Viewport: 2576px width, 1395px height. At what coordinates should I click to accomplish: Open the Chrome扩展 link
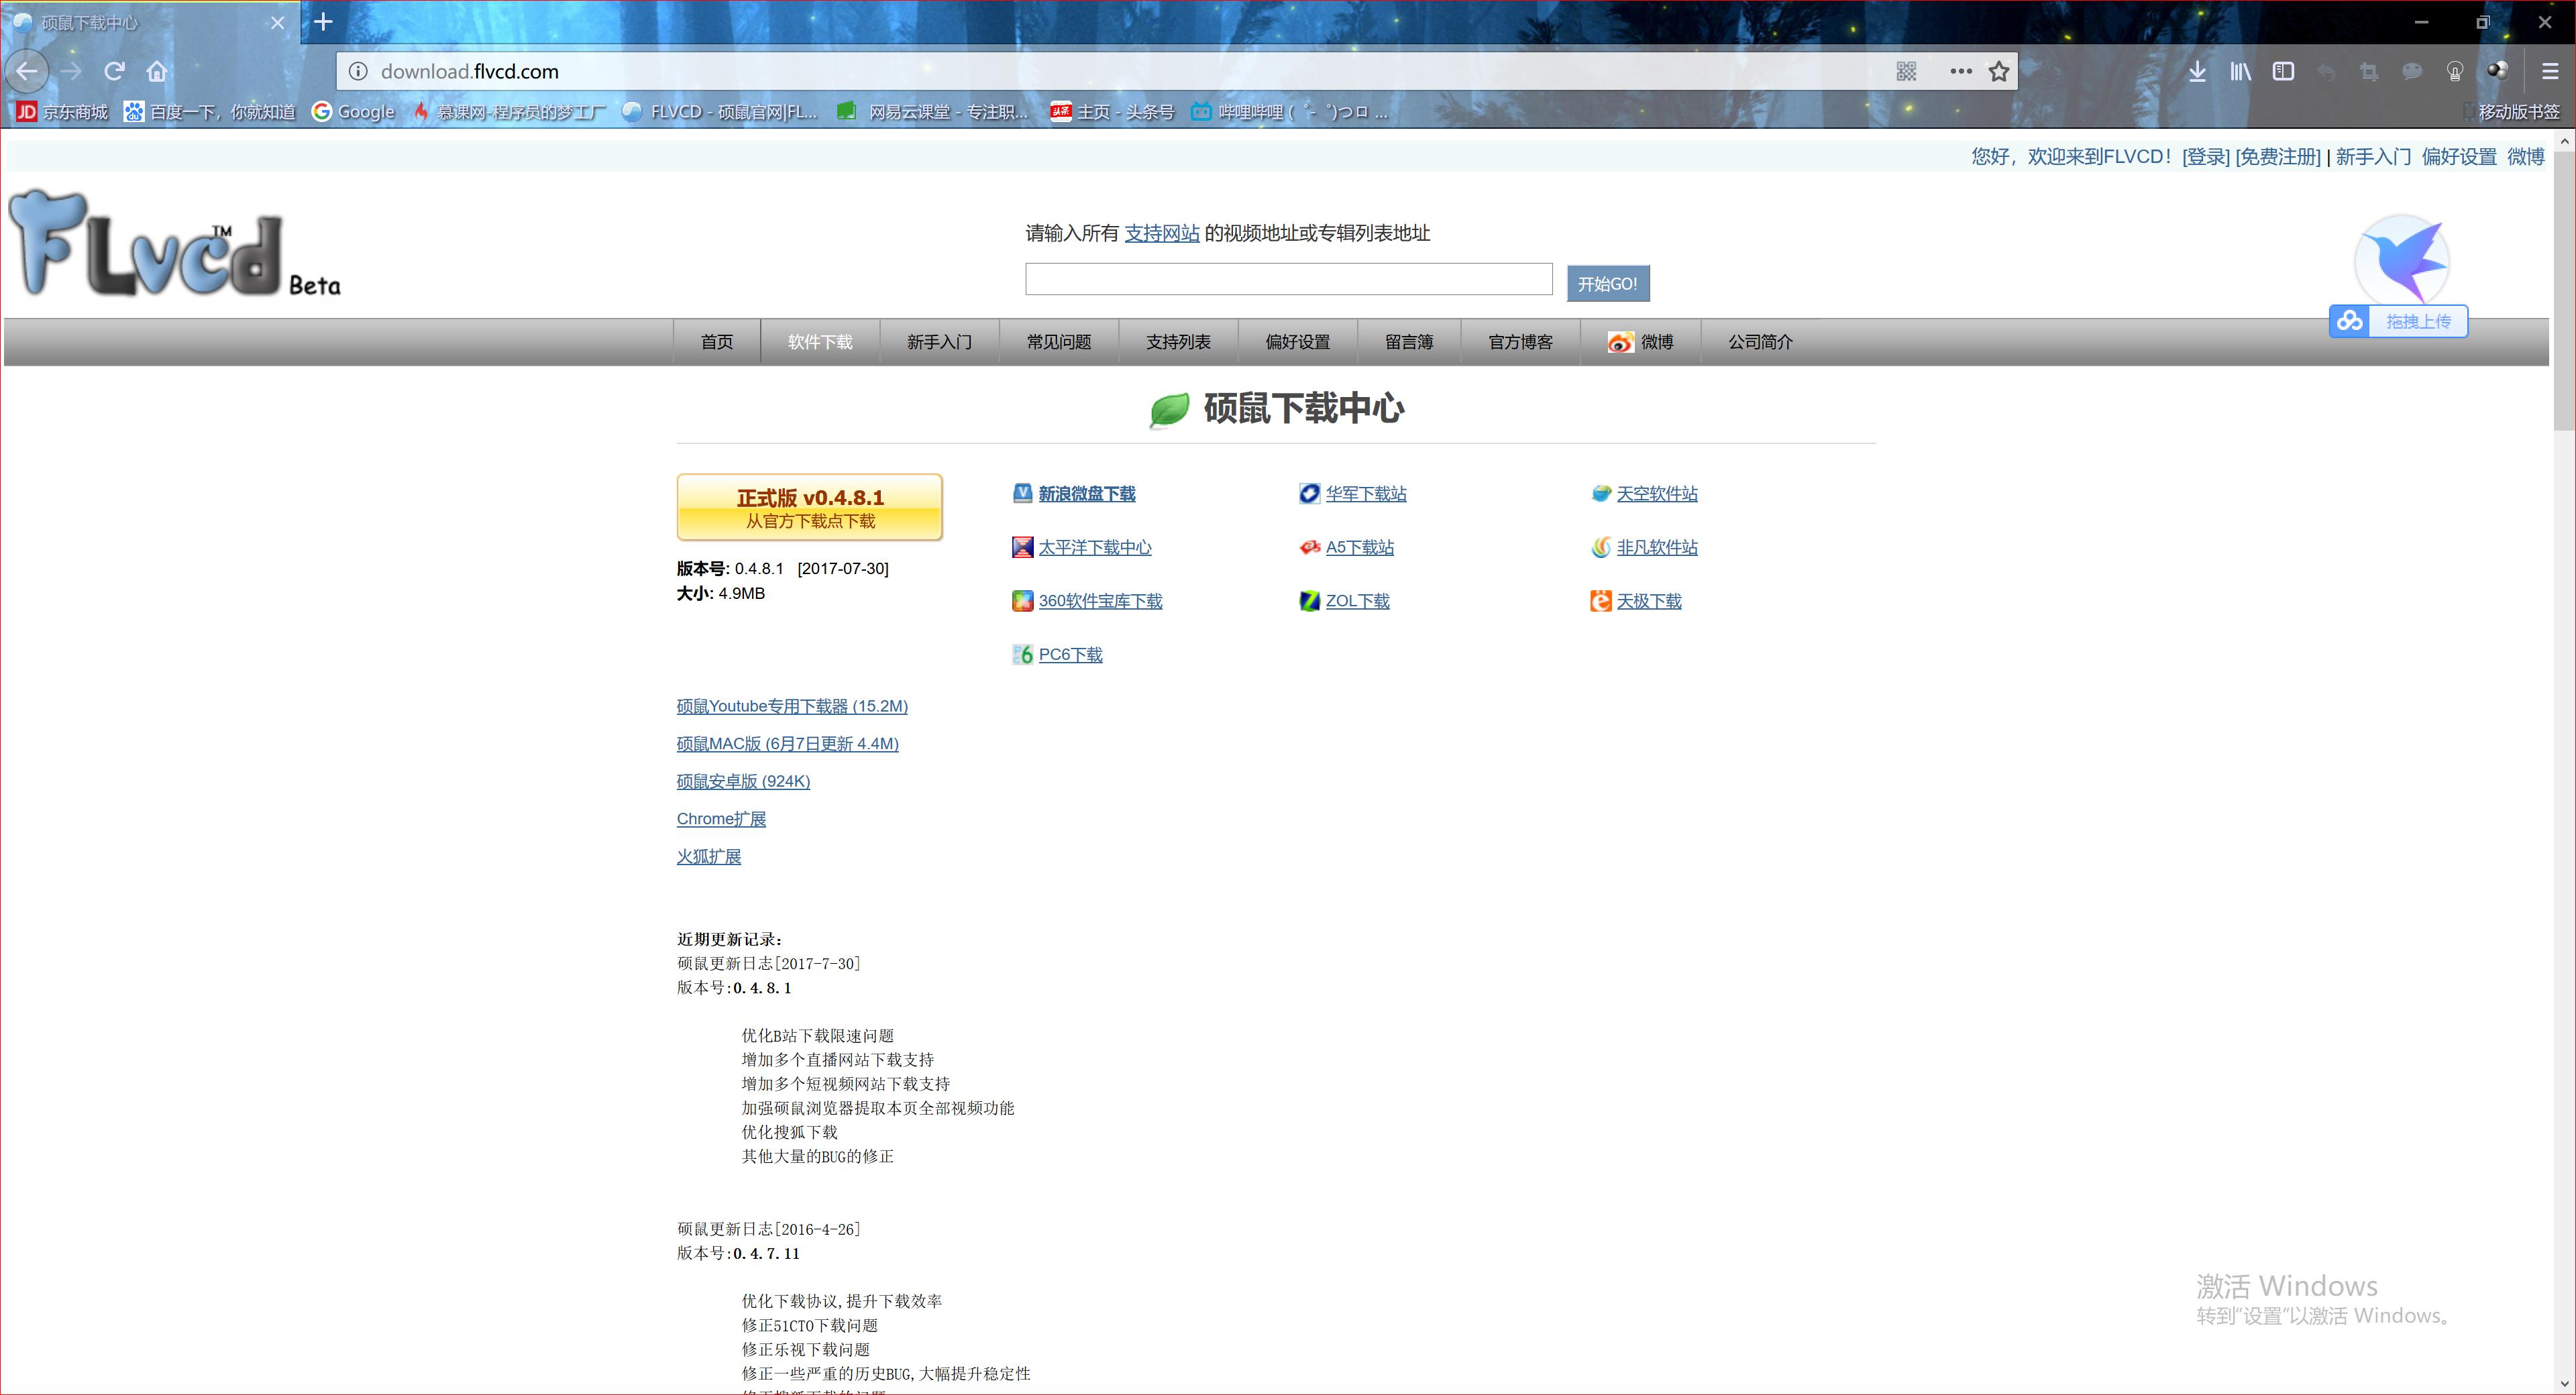tap(721, 818)
